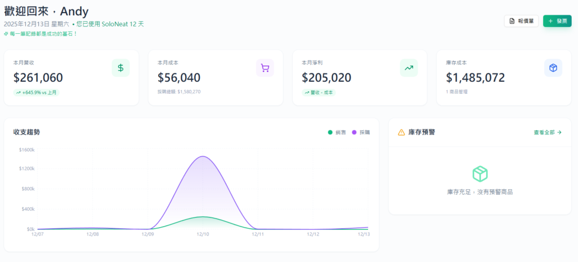578x262 pixels.
Task: Select the 12/13 date label on chart axis
Action: coord(364,234)
